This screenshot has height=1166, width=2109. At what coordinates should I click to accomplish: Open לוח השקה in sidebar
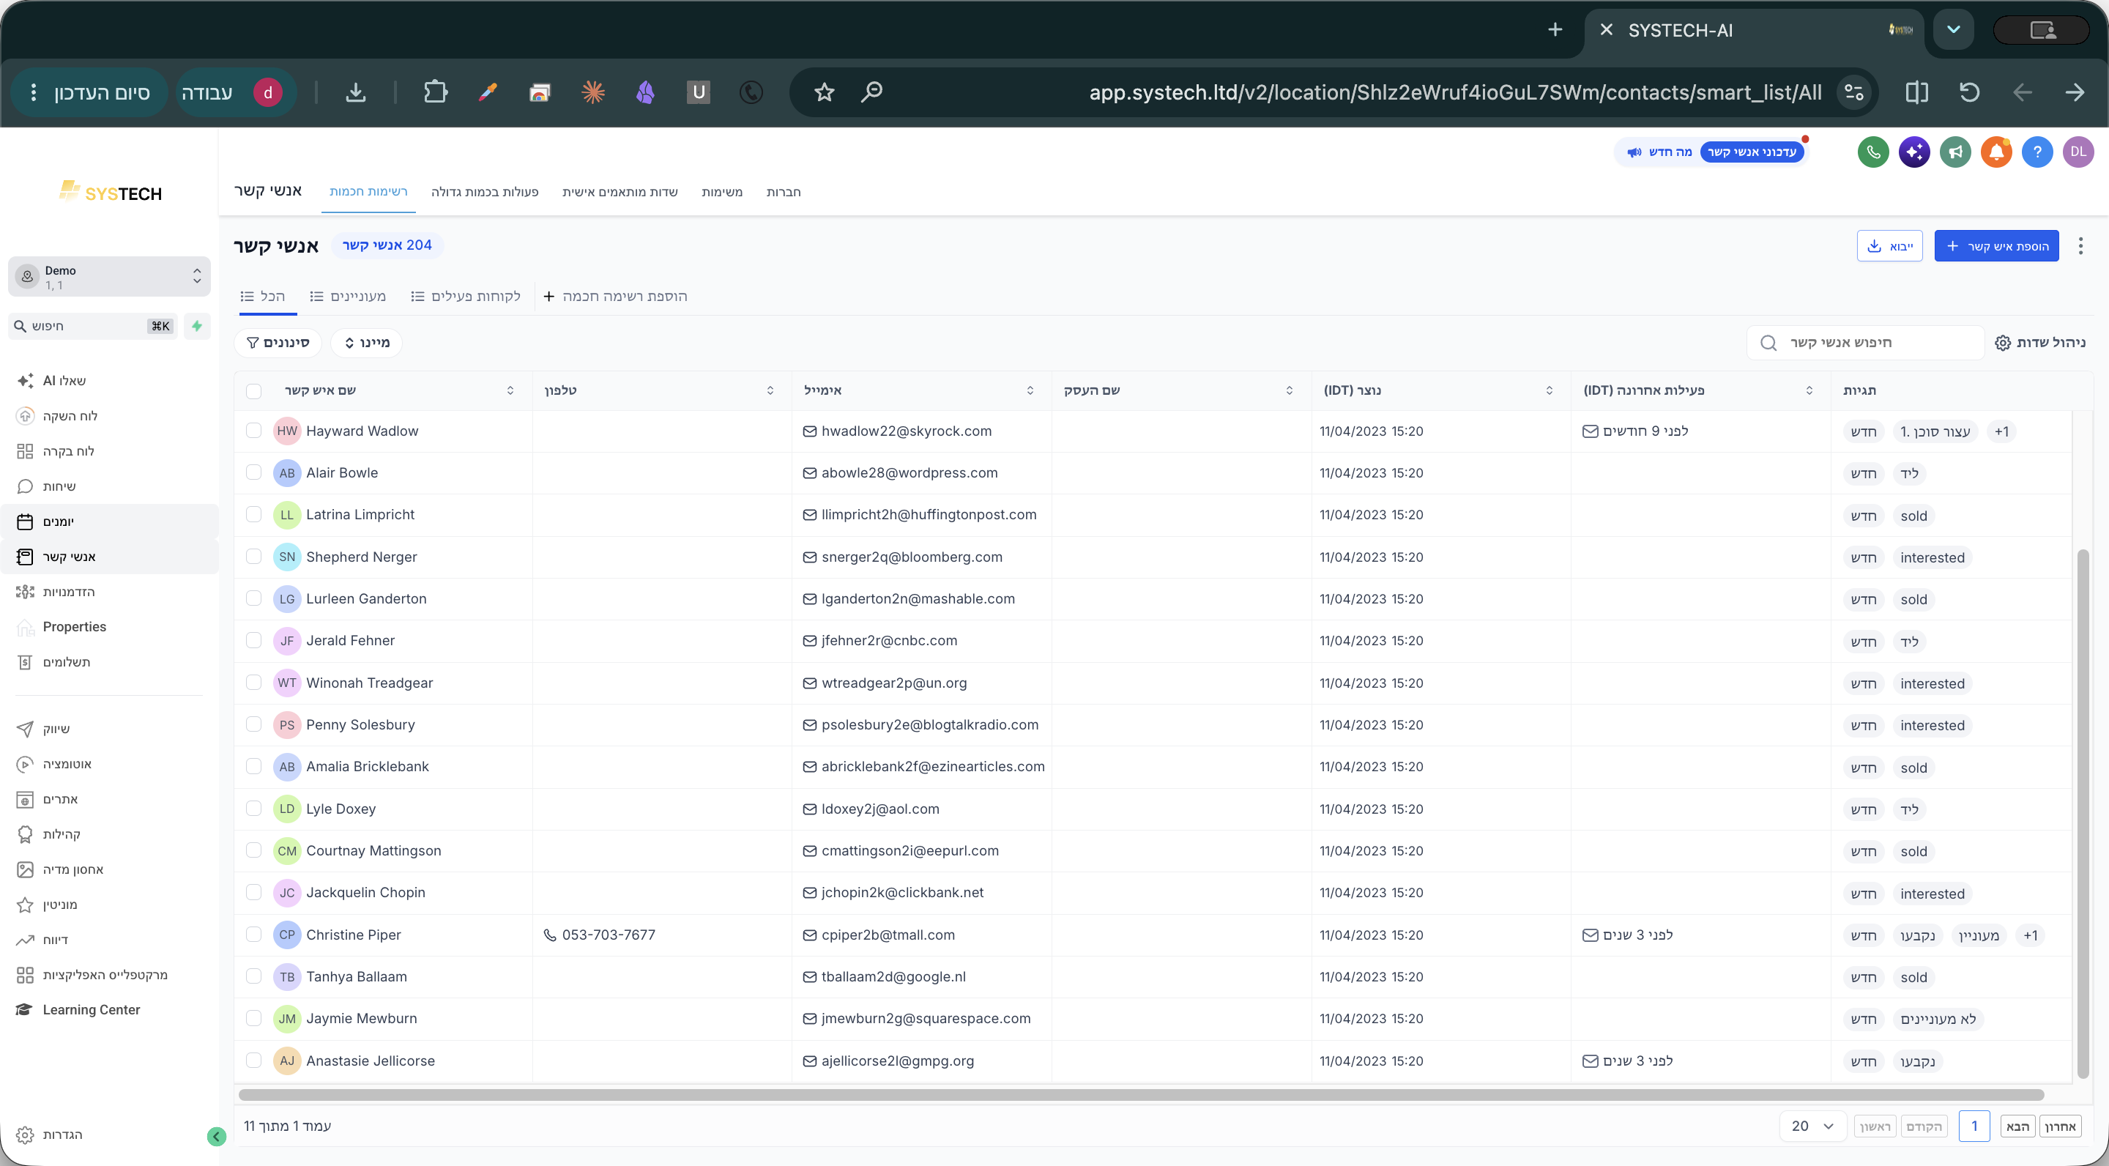70,416
